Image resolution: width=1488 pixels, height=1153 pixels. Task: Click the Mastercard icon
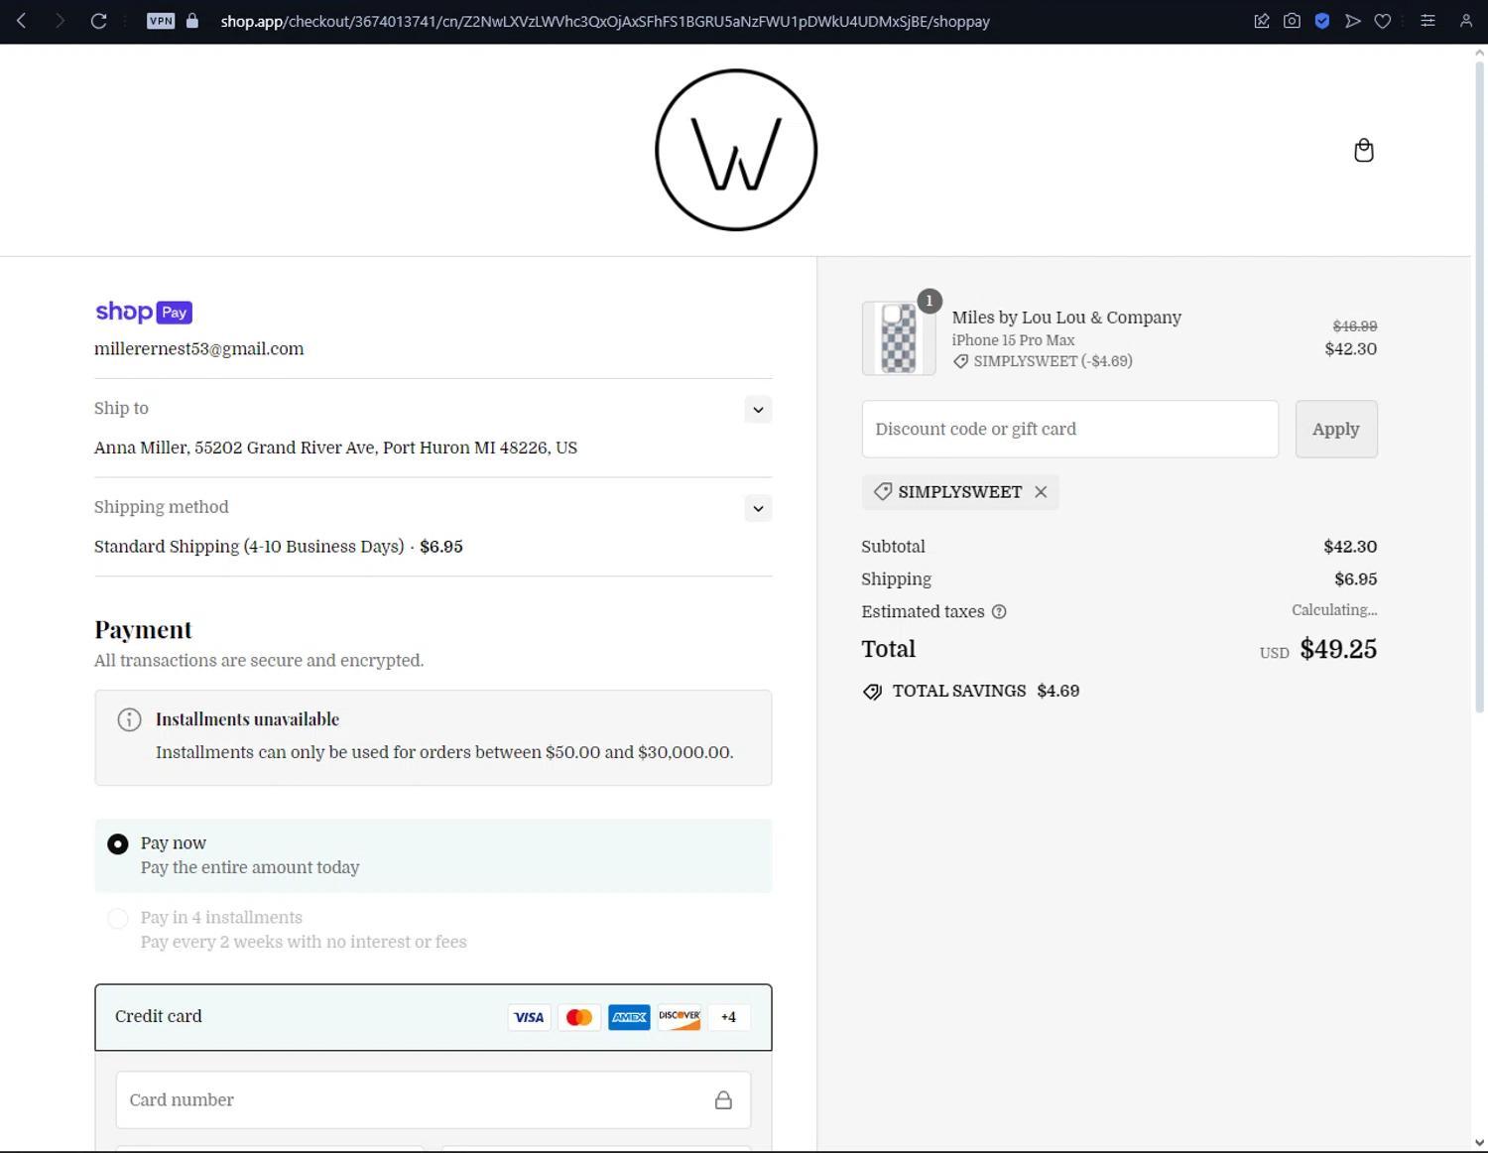coord(579,1017)
